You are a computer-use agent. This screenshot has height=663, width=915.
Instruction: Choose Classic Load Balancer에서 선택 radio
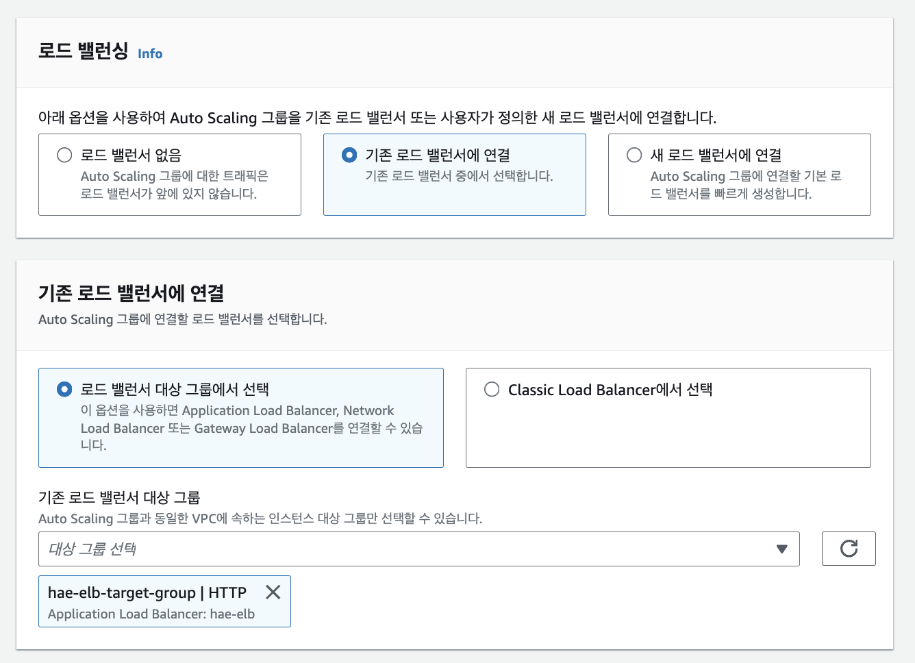tap(492, 389)
